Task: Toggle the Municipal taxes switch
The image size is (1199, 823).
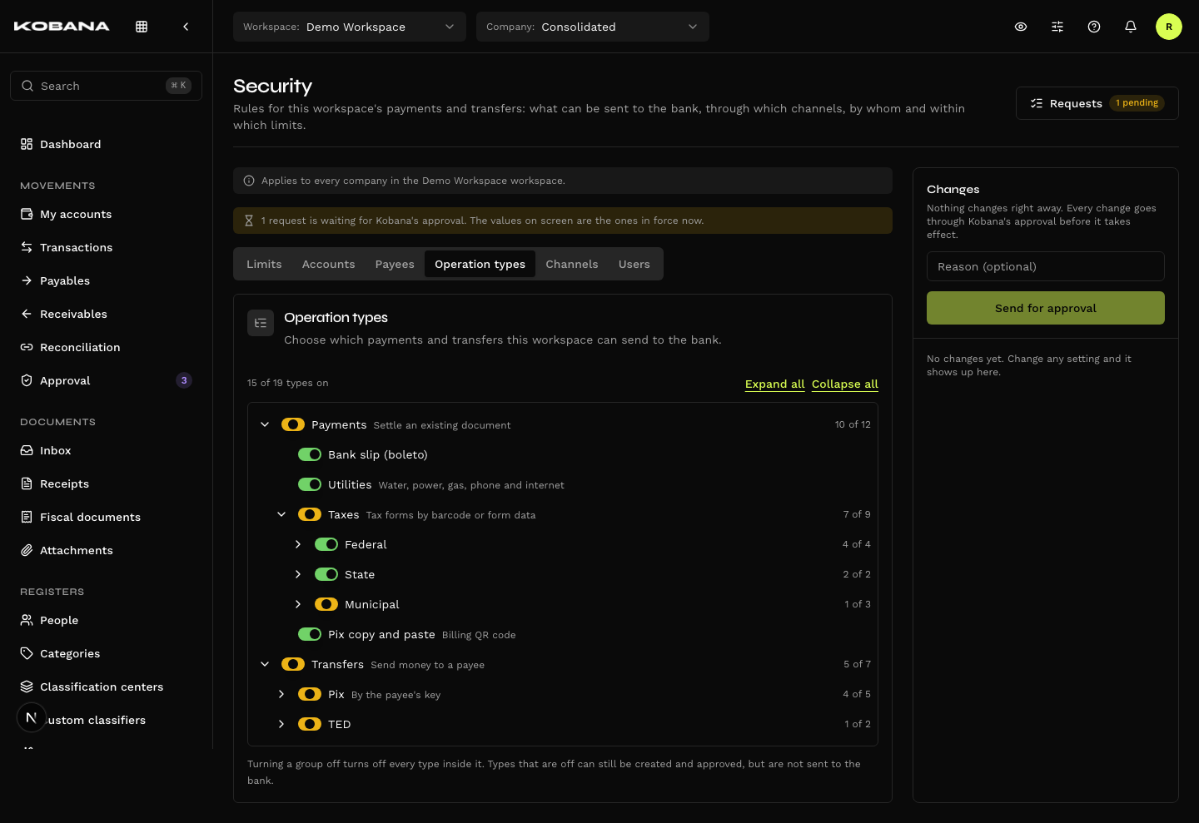Action: click(x=326, y=604)
